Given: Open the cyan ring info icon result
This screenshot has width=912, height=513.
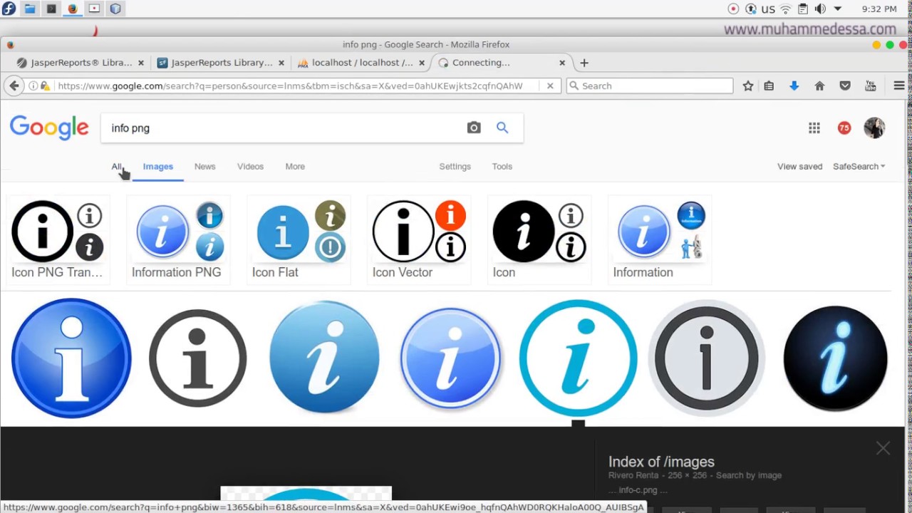Looking at the screenshot, I should [x=578, y=358].
